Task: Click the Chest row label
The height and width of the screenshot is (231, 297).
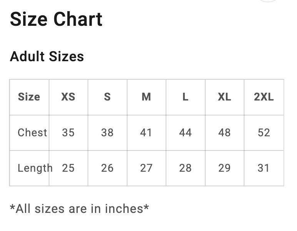Action: click(x=32, y=132)
